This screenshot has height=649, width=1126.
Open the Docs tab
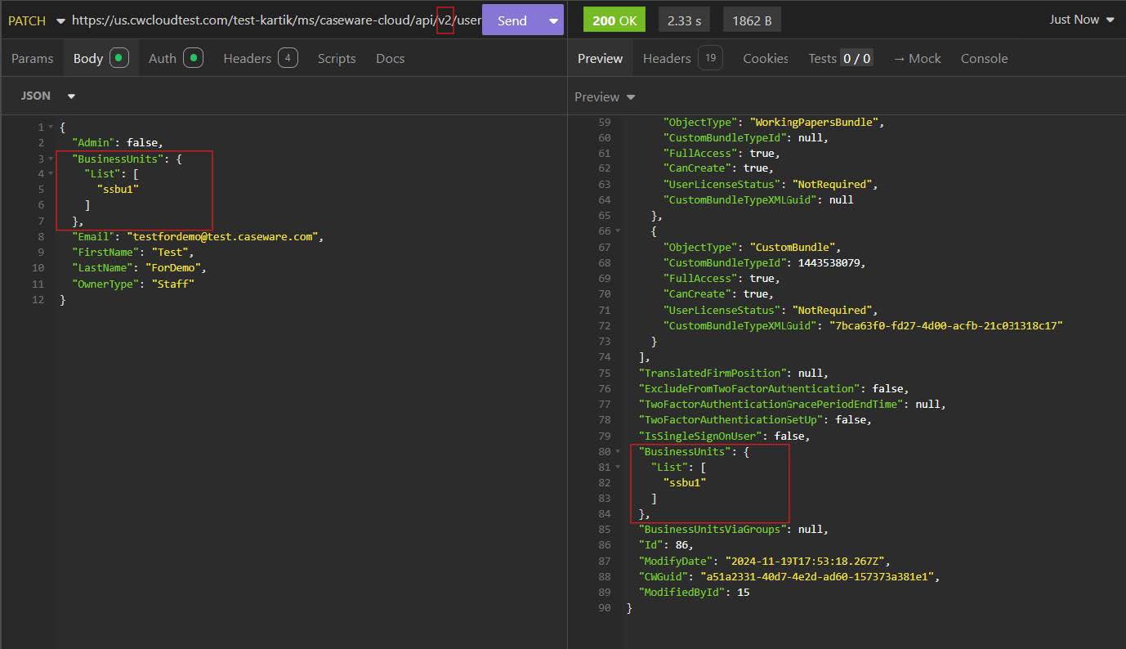pyautogui.click(x=390, y=58)
